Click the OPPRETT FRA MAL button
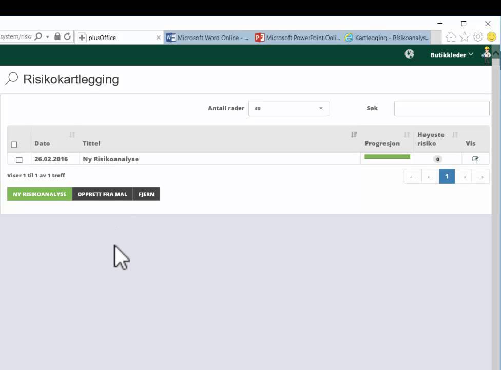The width and height of the screenshot is (501, 370). coord(102,194)
